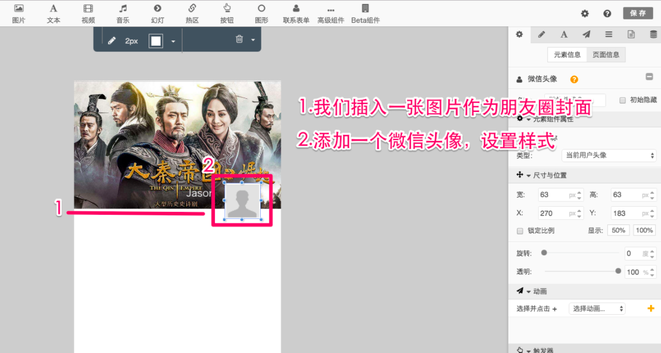Open the 选择动画 dropdown
This screenshot has width=661, height=353.
pyautogui.click(x=597, y=308)
